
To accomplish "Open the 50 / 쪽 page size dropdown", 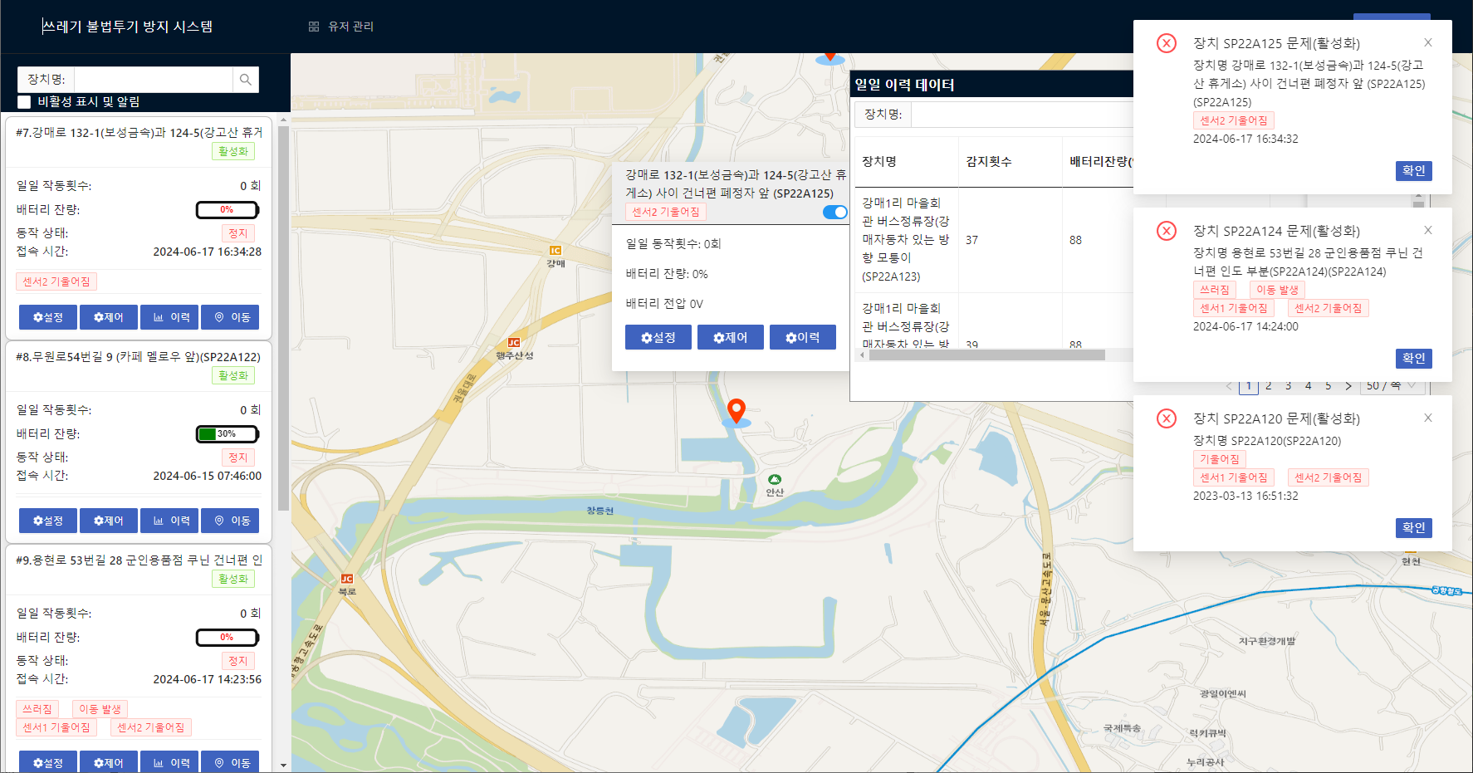I will [x=1391, y=386].
